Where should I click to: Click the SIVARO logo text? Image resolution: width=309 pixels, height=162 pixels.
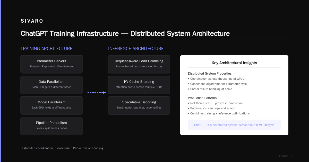coord(32,21)
